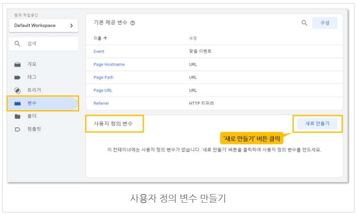This screenshot has height=214, width=356.
Task: Click the 구성 configure button
Action: (x=325, y=23)
